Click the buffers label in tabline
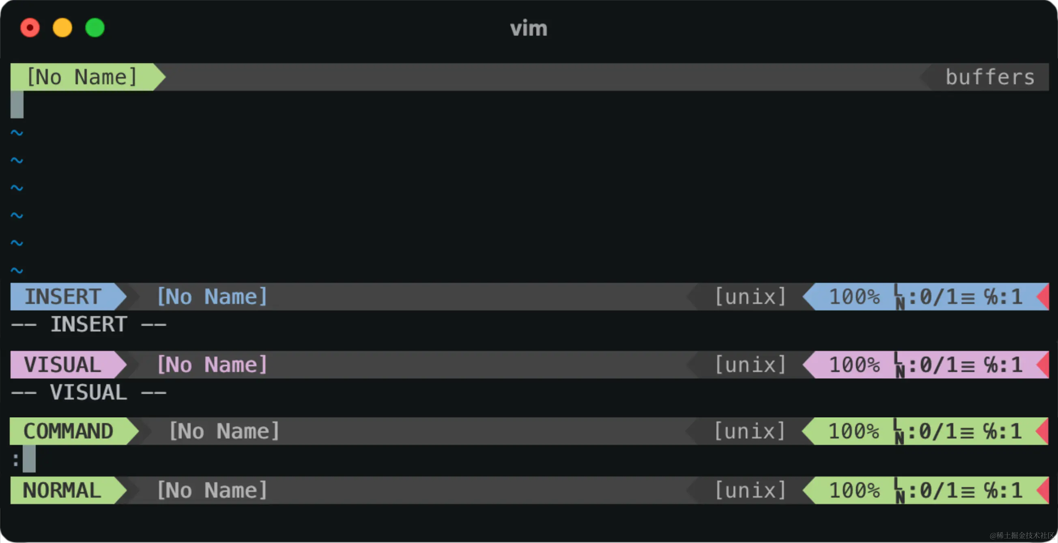 pos(990,77)
